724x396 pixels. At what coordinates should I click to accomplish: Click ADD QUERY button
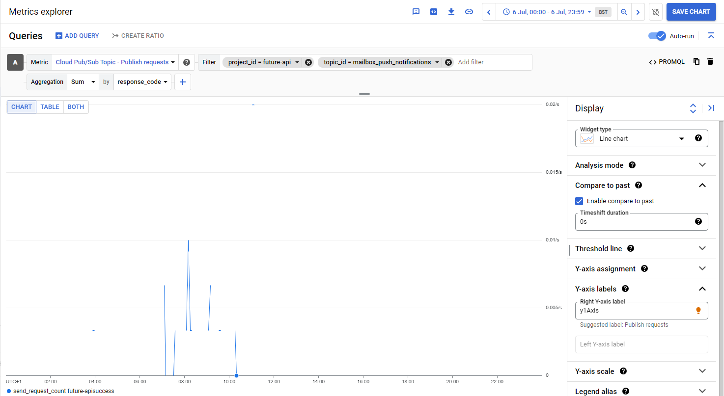tap(77, 36)
